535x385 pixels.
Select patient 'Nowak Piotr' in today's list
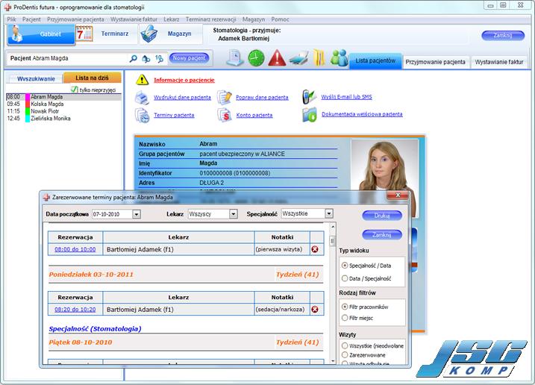[x=63, y=111]
